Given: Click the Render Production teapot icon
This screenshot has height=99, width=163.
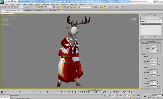Looking at the screenshot, I should tap(123, 7).
